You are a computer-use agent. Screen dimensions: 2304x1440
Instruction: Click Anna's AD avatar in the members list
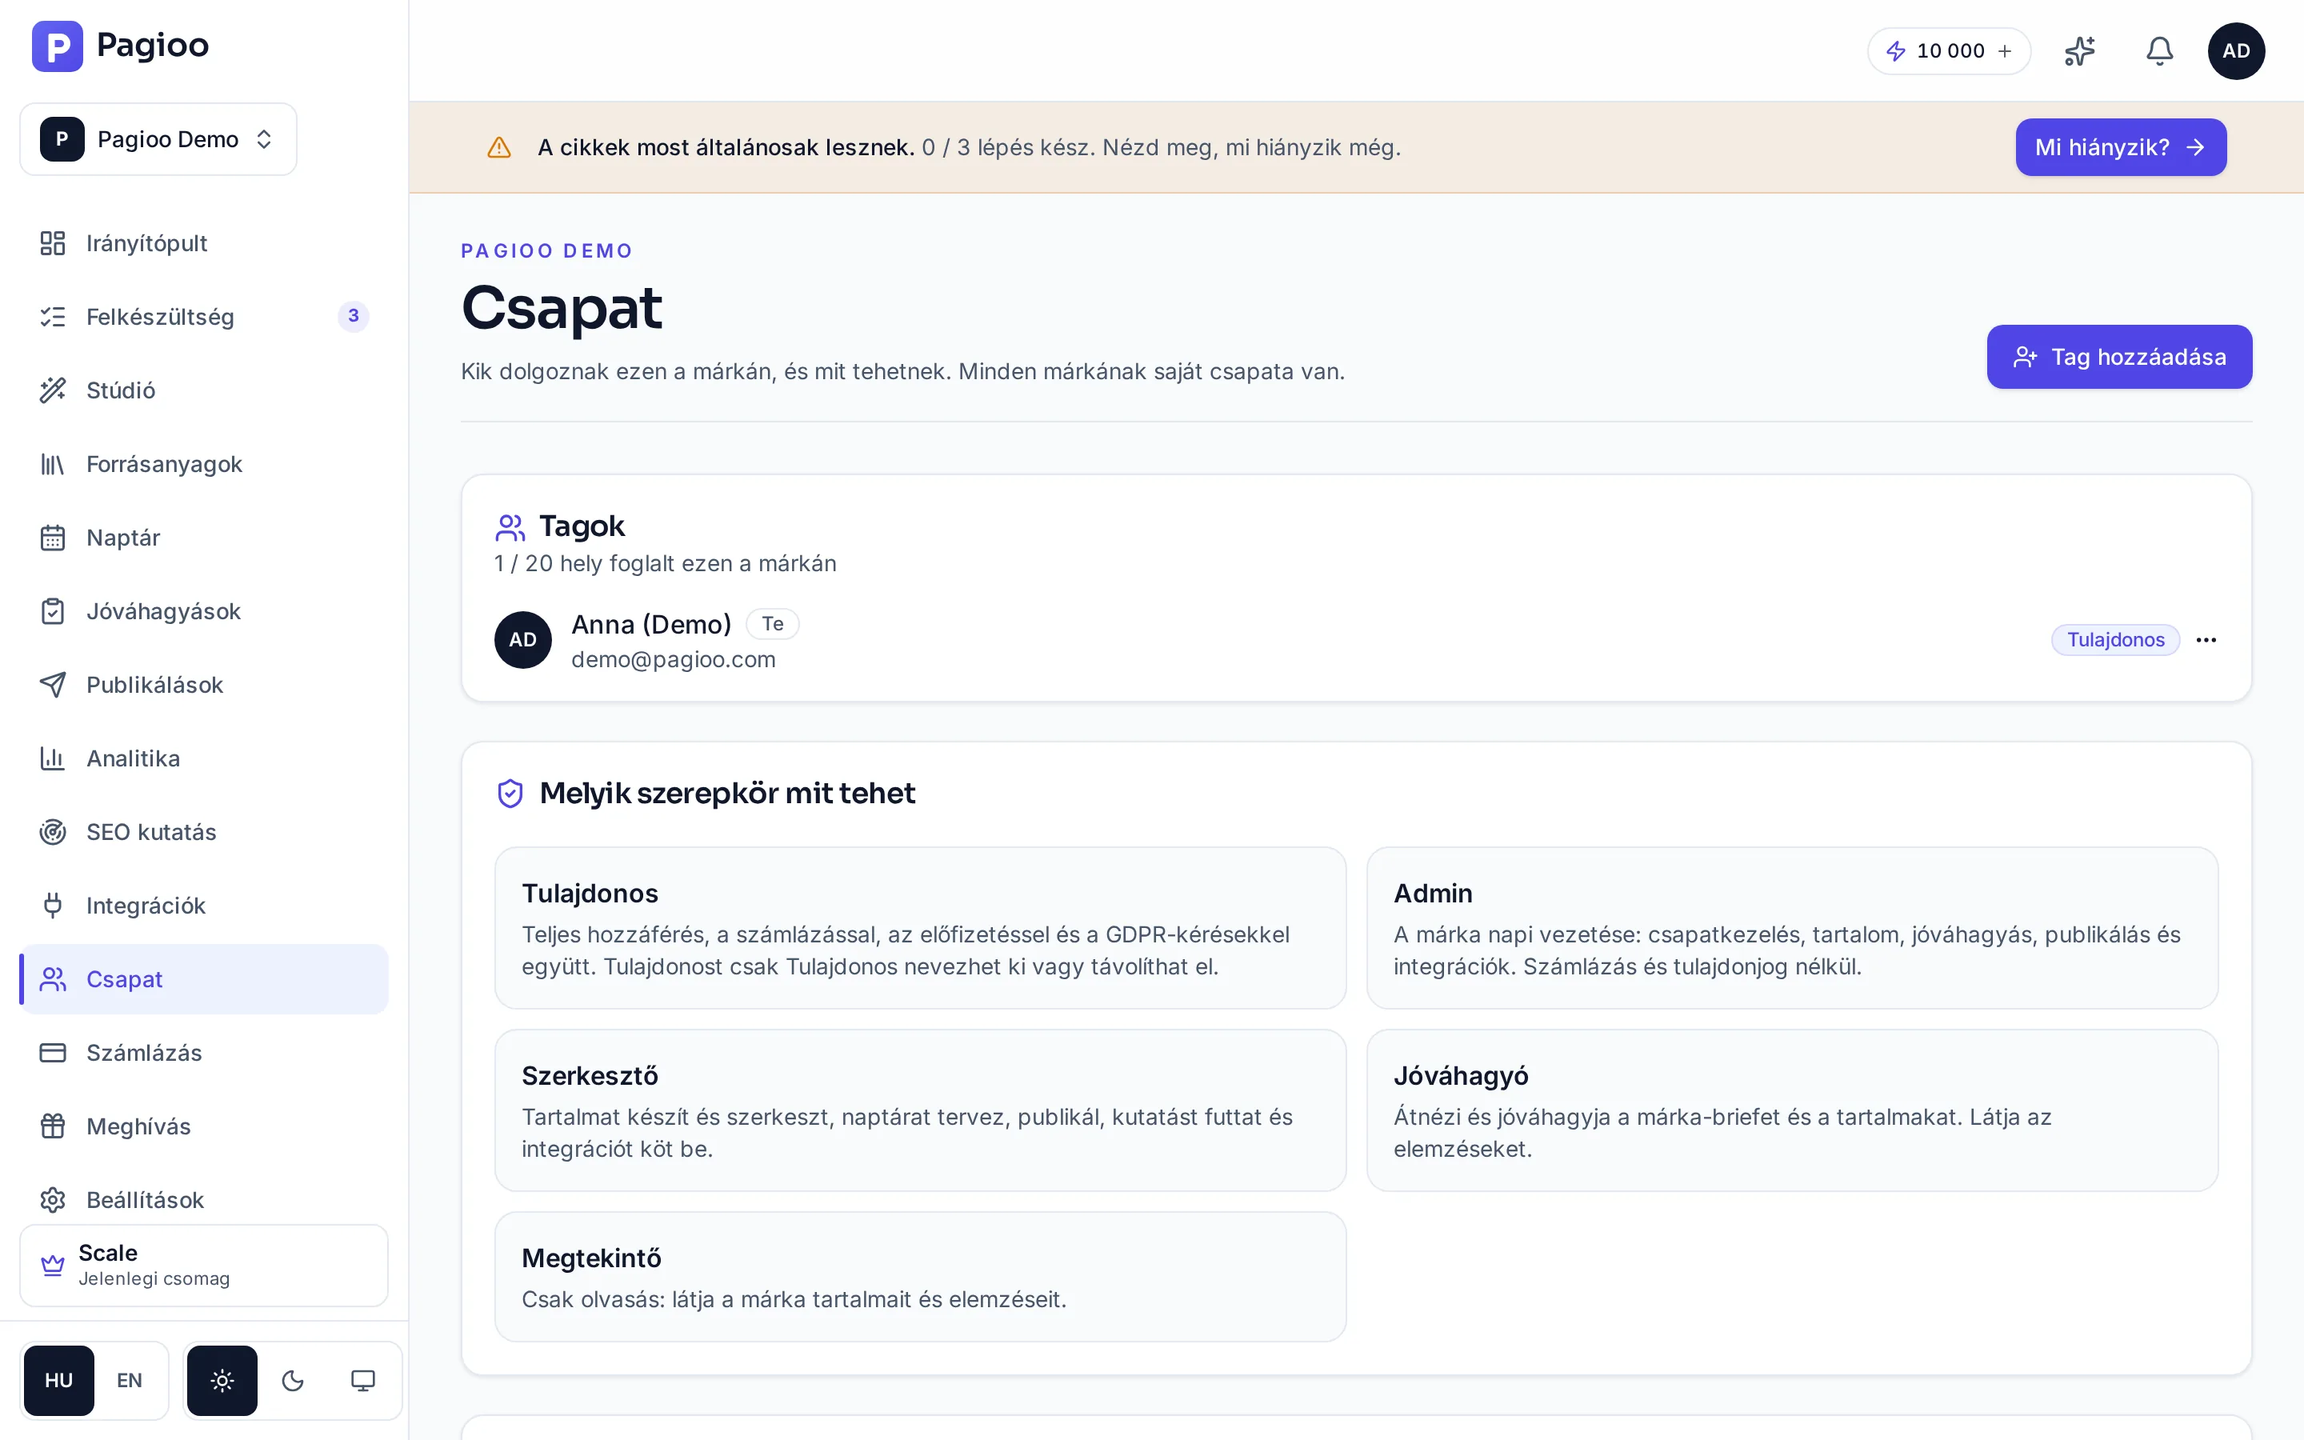pyautogui.click(x=522, y=640)
